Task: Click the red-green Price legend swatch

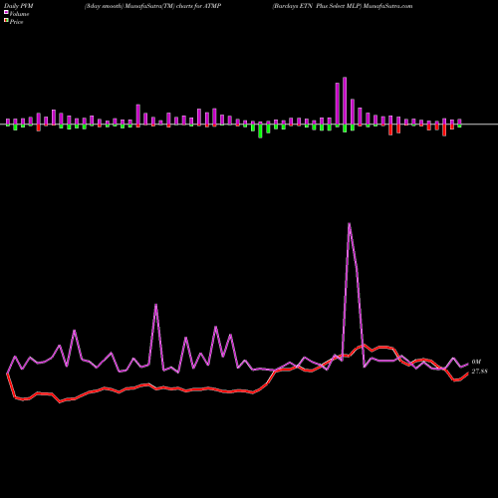Action: (x=6, y=21)
